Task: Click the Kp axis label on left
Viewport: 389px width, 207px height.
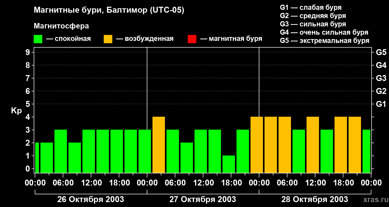Action: pos(16,111)
